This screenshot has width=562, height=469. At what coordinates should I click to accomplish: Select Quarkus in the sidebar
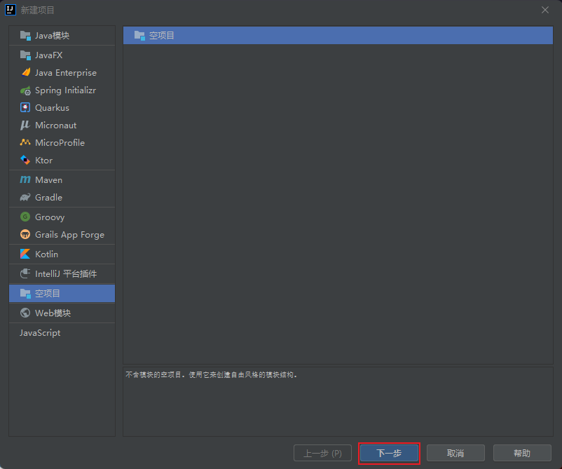coord(62,107)
